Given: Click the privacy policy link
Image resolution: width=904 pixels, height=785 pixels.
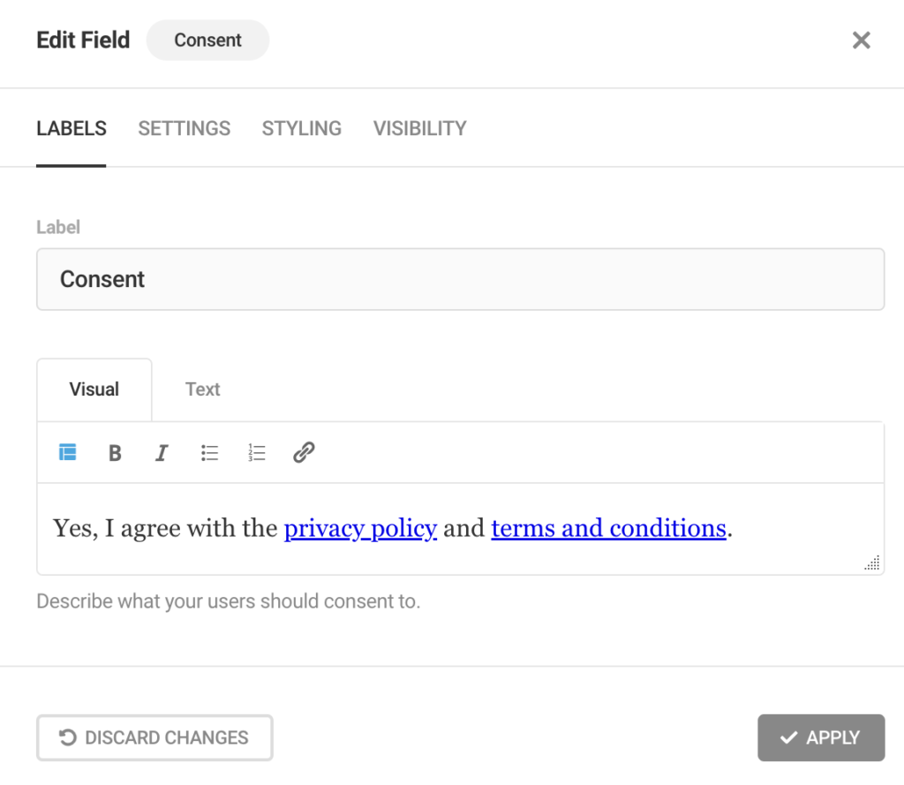Looking at the screenshot, I should pyautogui.click(x=360, y=528).
